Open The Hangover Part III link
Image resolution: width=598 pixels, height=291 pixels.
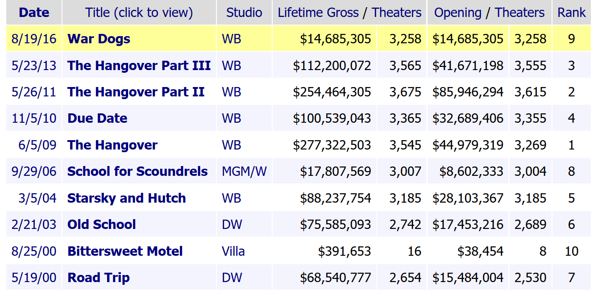pos(139,66)
